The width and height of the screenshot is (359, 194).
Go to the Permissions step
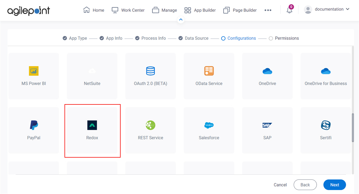tap(284, 38)
